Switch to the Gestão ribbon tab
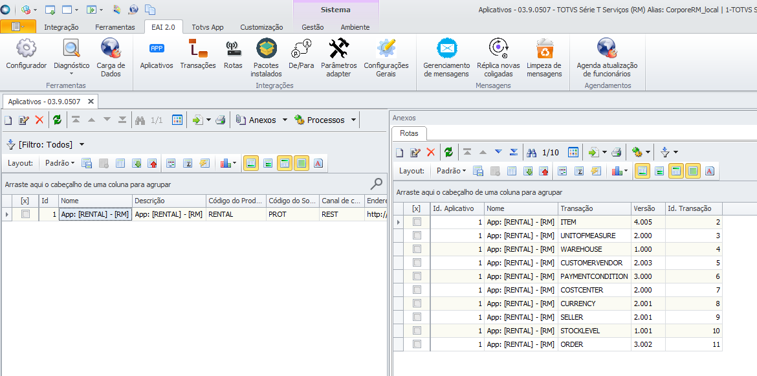The image size is (757, 376). coord(313,27)
